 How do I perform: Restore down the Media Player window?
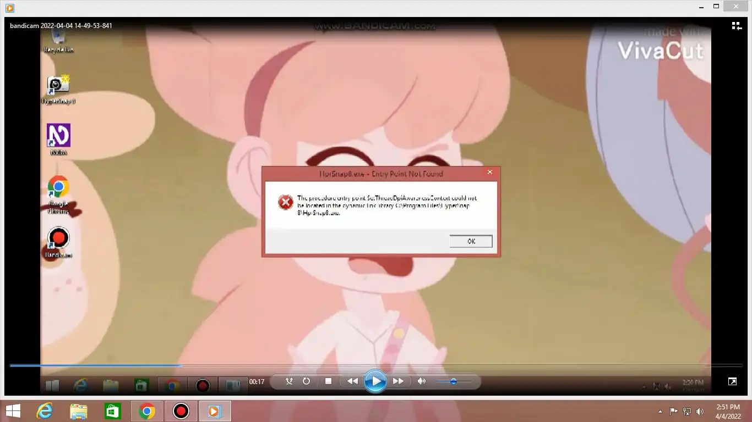pyautogui.click(x=716, y=7)
